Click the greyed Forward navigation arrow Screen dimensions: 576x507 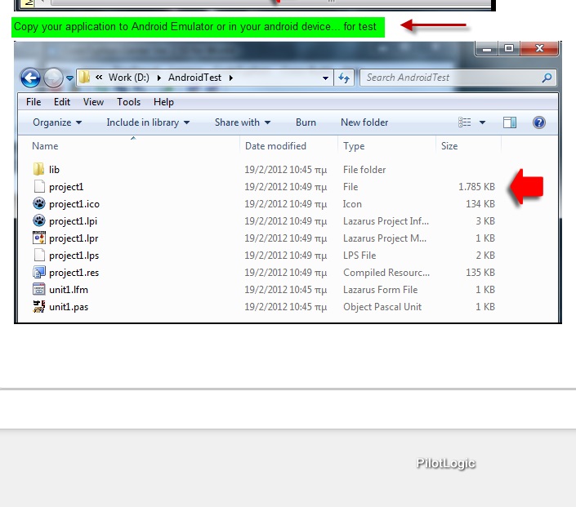53,78
